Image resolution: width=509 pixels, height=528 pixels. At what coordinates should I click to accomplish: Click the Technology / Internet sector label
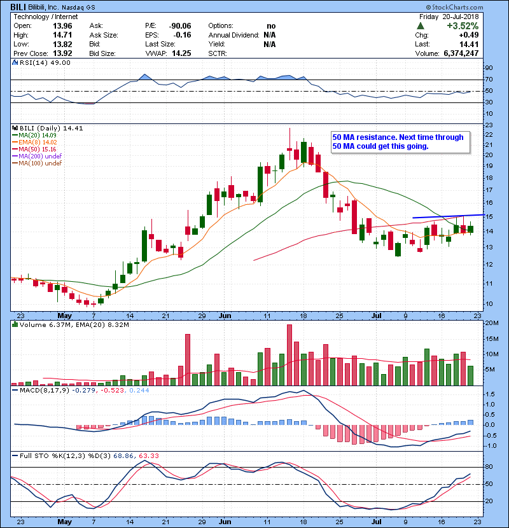[x=45, y=17]
